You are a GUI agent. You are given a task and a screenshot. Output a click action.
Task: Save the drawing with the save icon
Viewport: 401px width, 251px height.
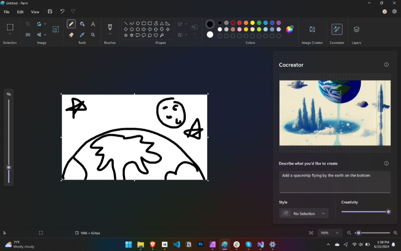[50, 12]
